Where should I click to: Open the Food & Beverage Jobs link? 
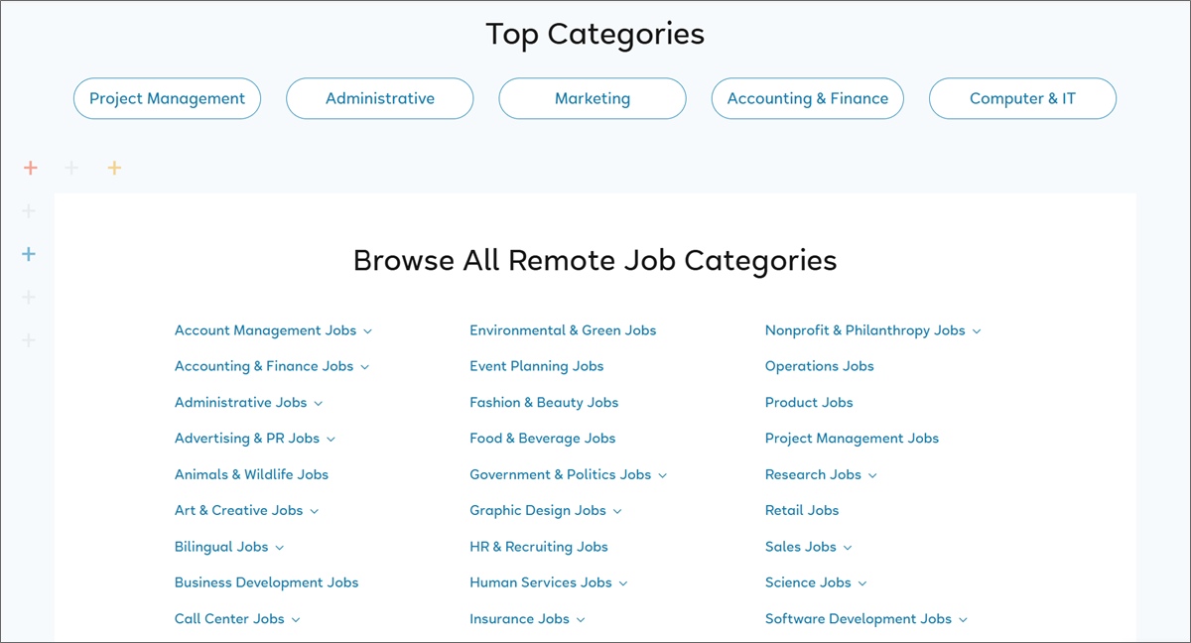[x=542, y=438]
